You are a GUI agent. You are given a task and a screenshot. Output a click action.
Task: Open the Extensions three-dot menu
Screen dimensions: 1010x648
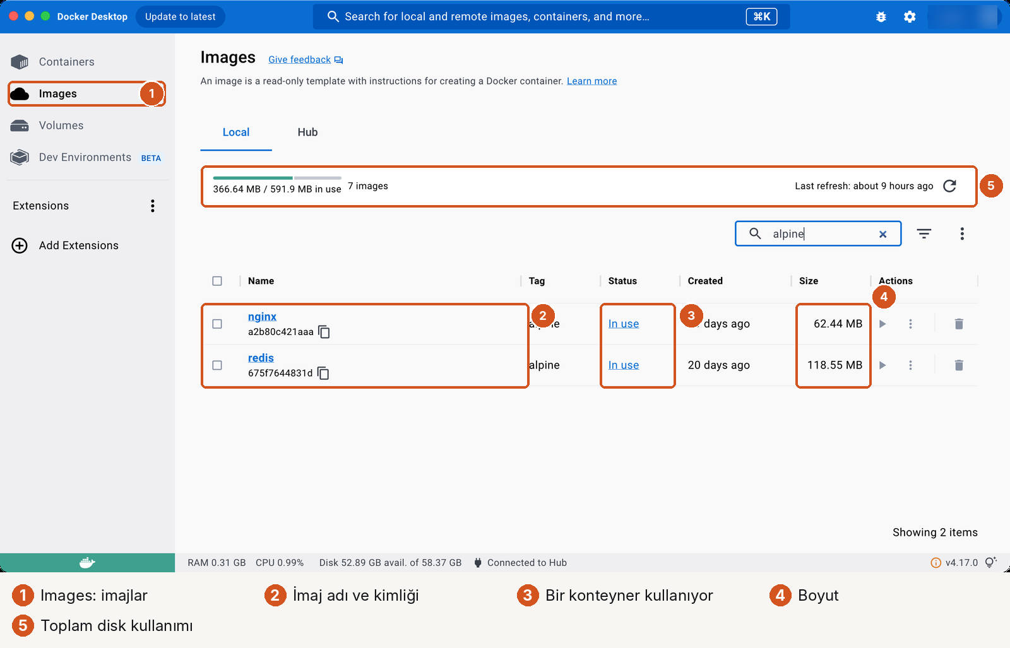point(152,206)
